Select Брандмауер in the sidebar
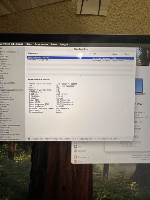This screenshot has height=200, width=150. coord(5,118)
